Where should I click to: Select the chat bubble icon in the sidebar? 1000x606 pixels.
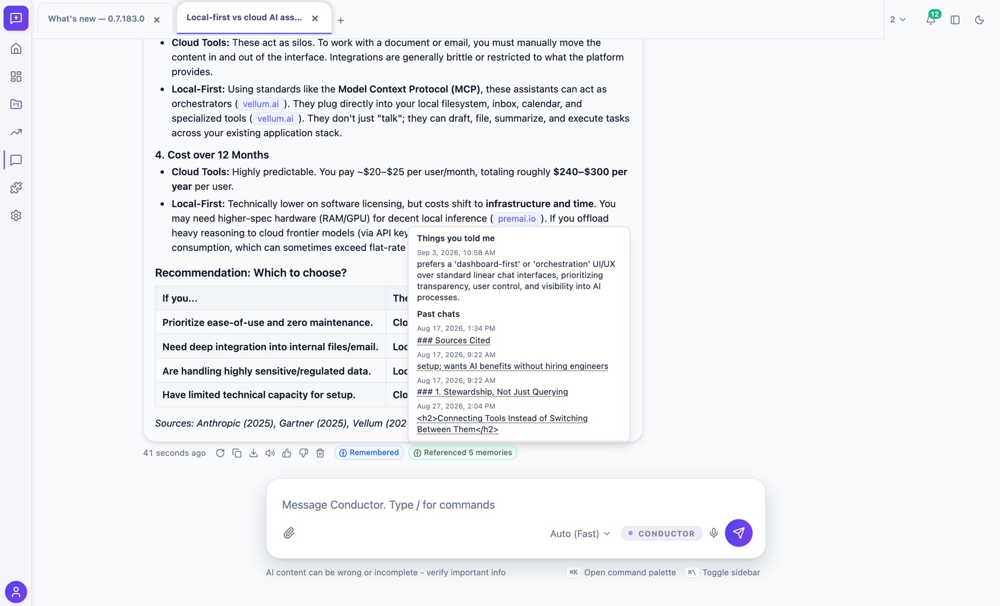(16, 160)
